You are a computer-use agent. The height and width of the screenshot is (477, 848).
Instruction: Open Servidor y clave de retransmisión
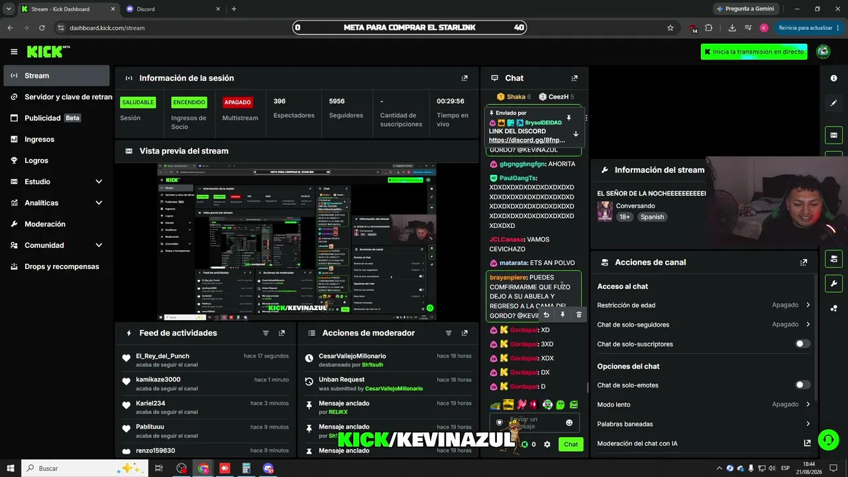coord(56,97)
